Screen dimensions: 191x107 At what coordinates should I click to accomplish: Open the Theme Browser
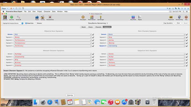pos(92,18)
